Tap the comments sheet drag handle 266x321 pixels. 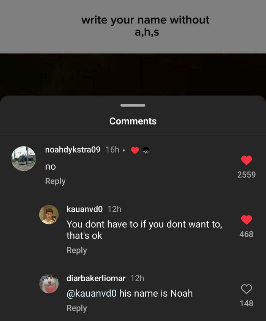(133, 105)
